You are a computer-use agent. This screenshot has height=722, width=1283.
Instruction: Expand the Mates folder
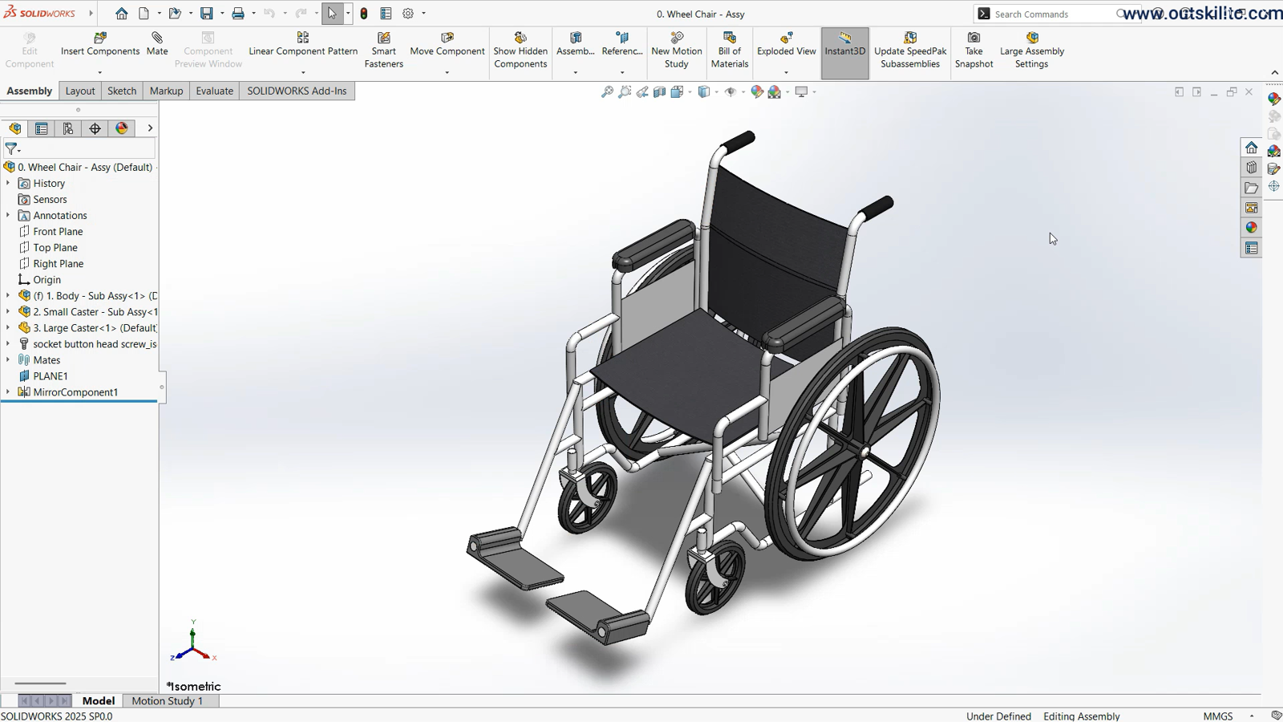tap(8, 359)
